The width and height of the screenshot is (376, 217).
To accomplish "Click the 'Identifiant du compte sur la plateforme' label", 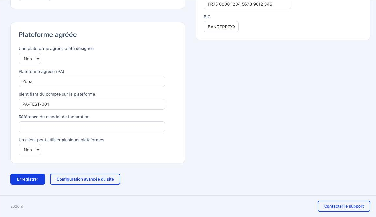I will click(x=57, y=94).
